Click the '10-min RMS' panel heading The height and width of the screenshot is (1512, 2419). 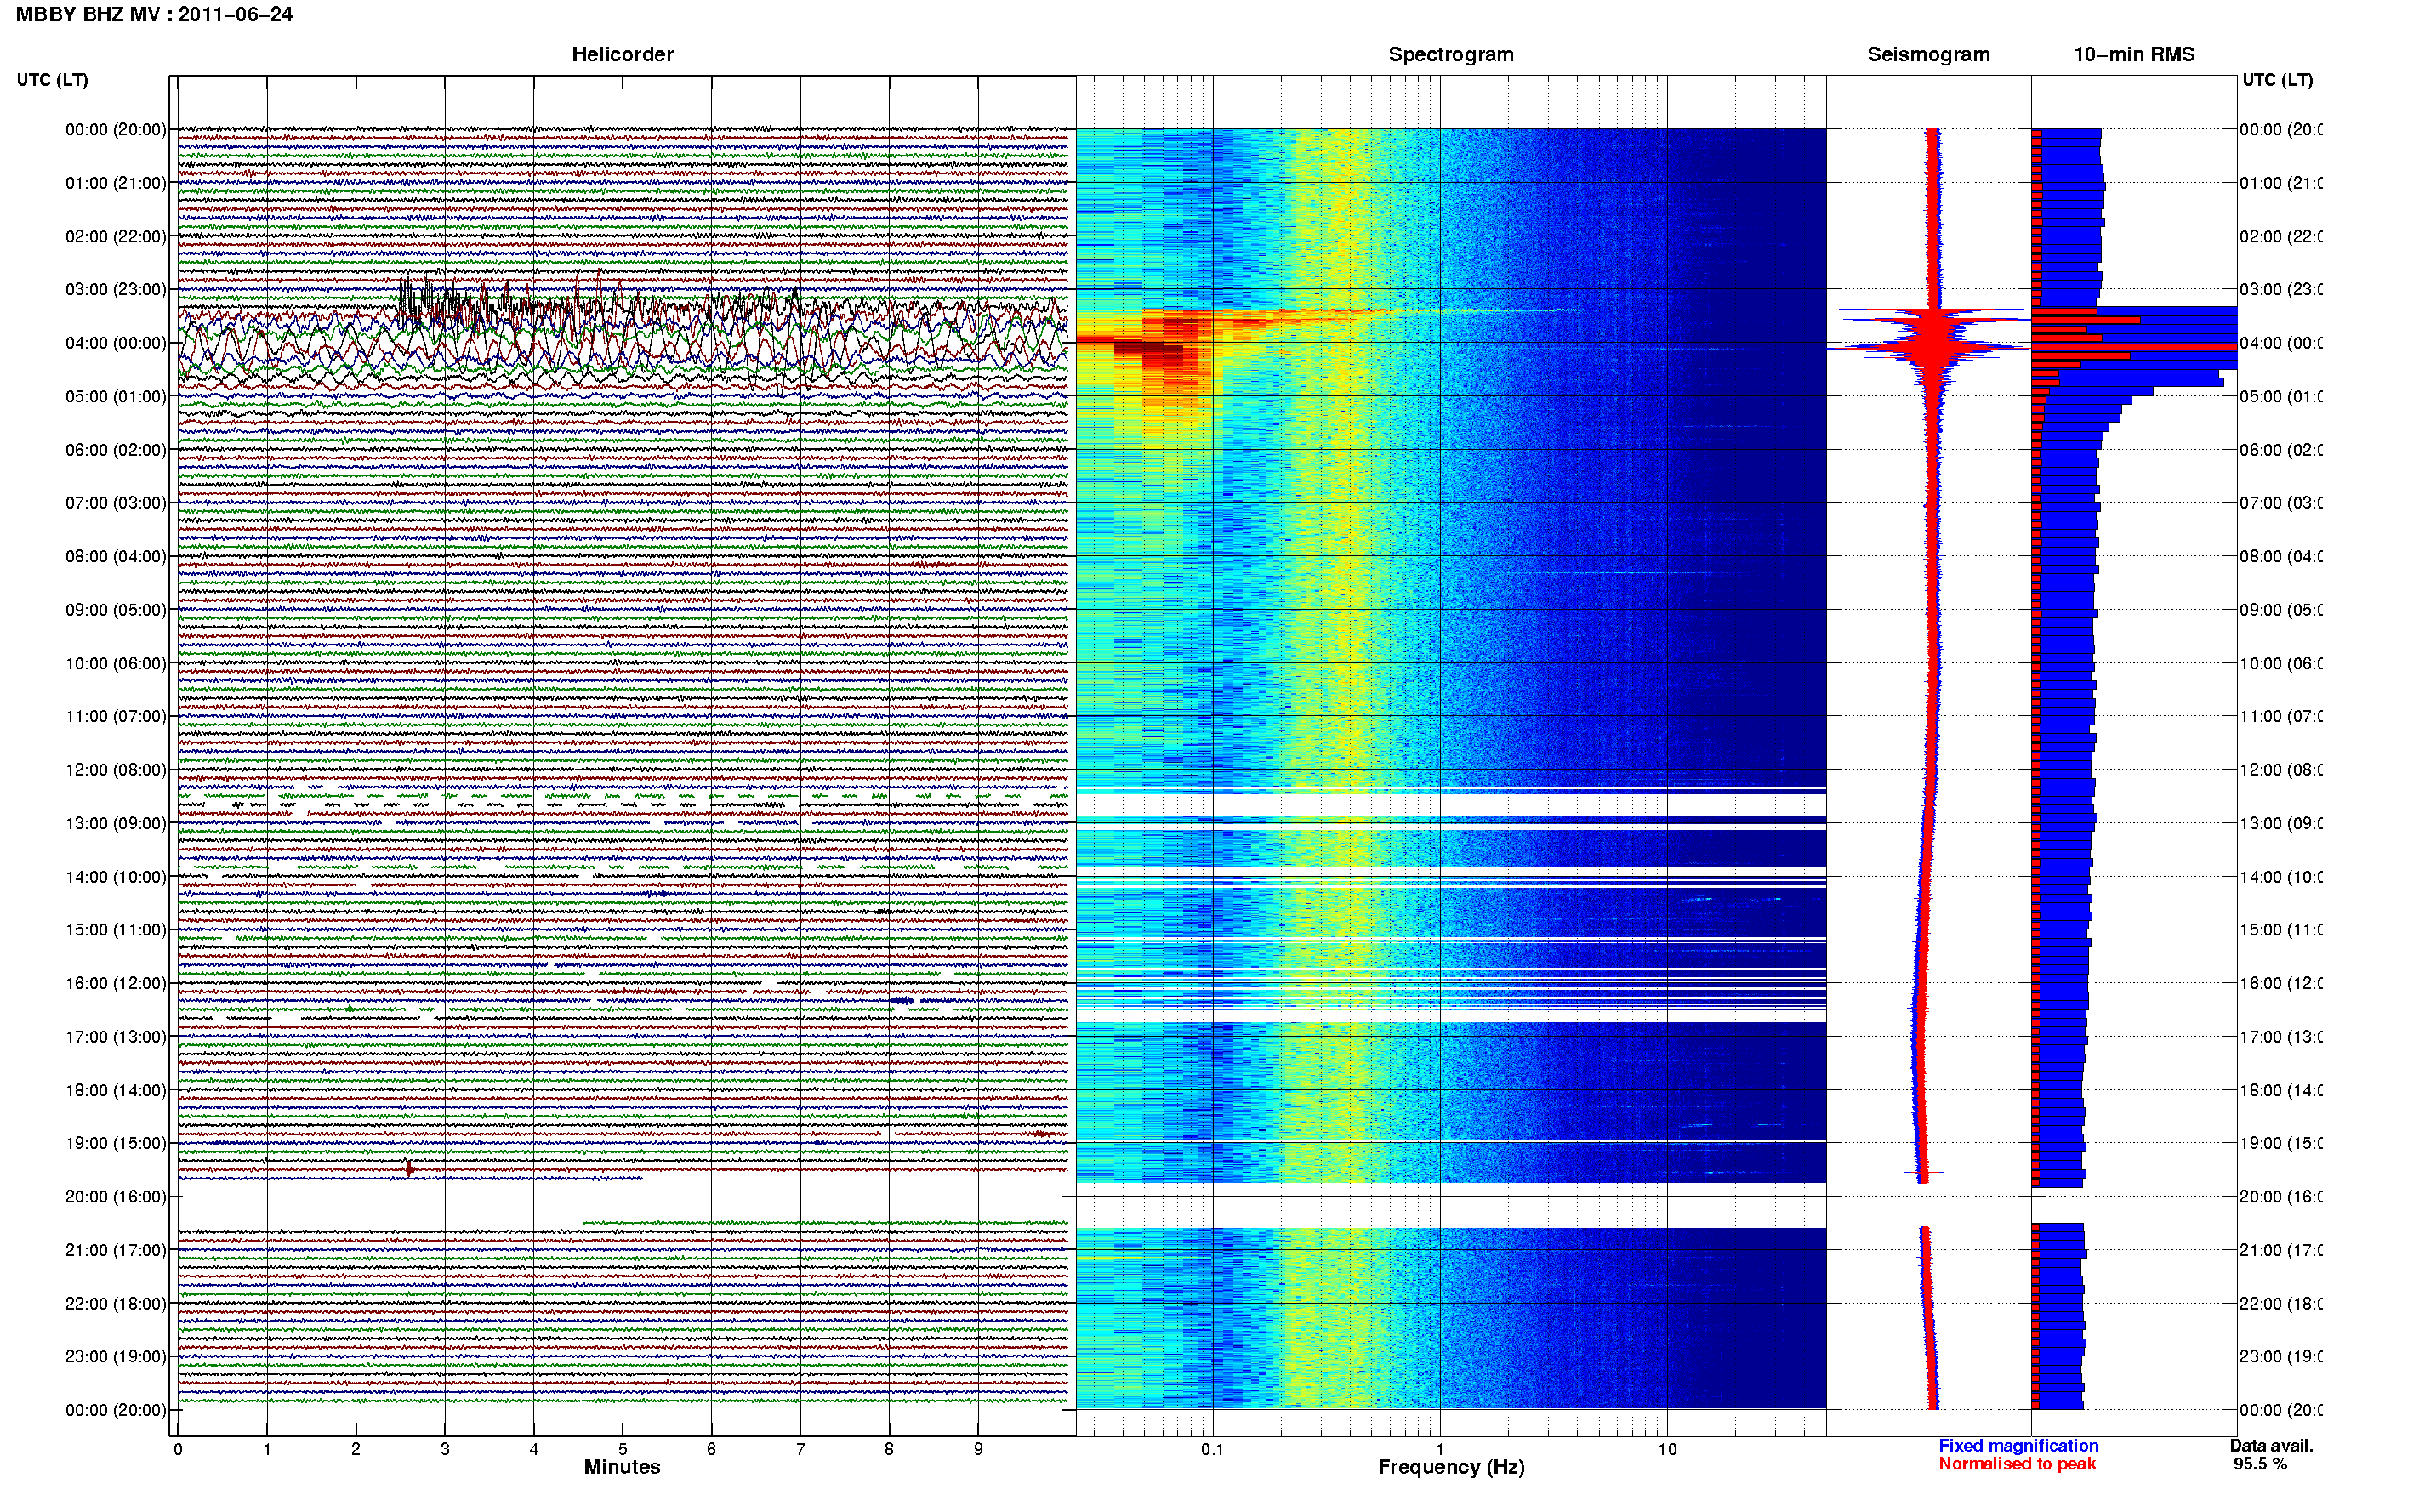tap(2134, 54)
